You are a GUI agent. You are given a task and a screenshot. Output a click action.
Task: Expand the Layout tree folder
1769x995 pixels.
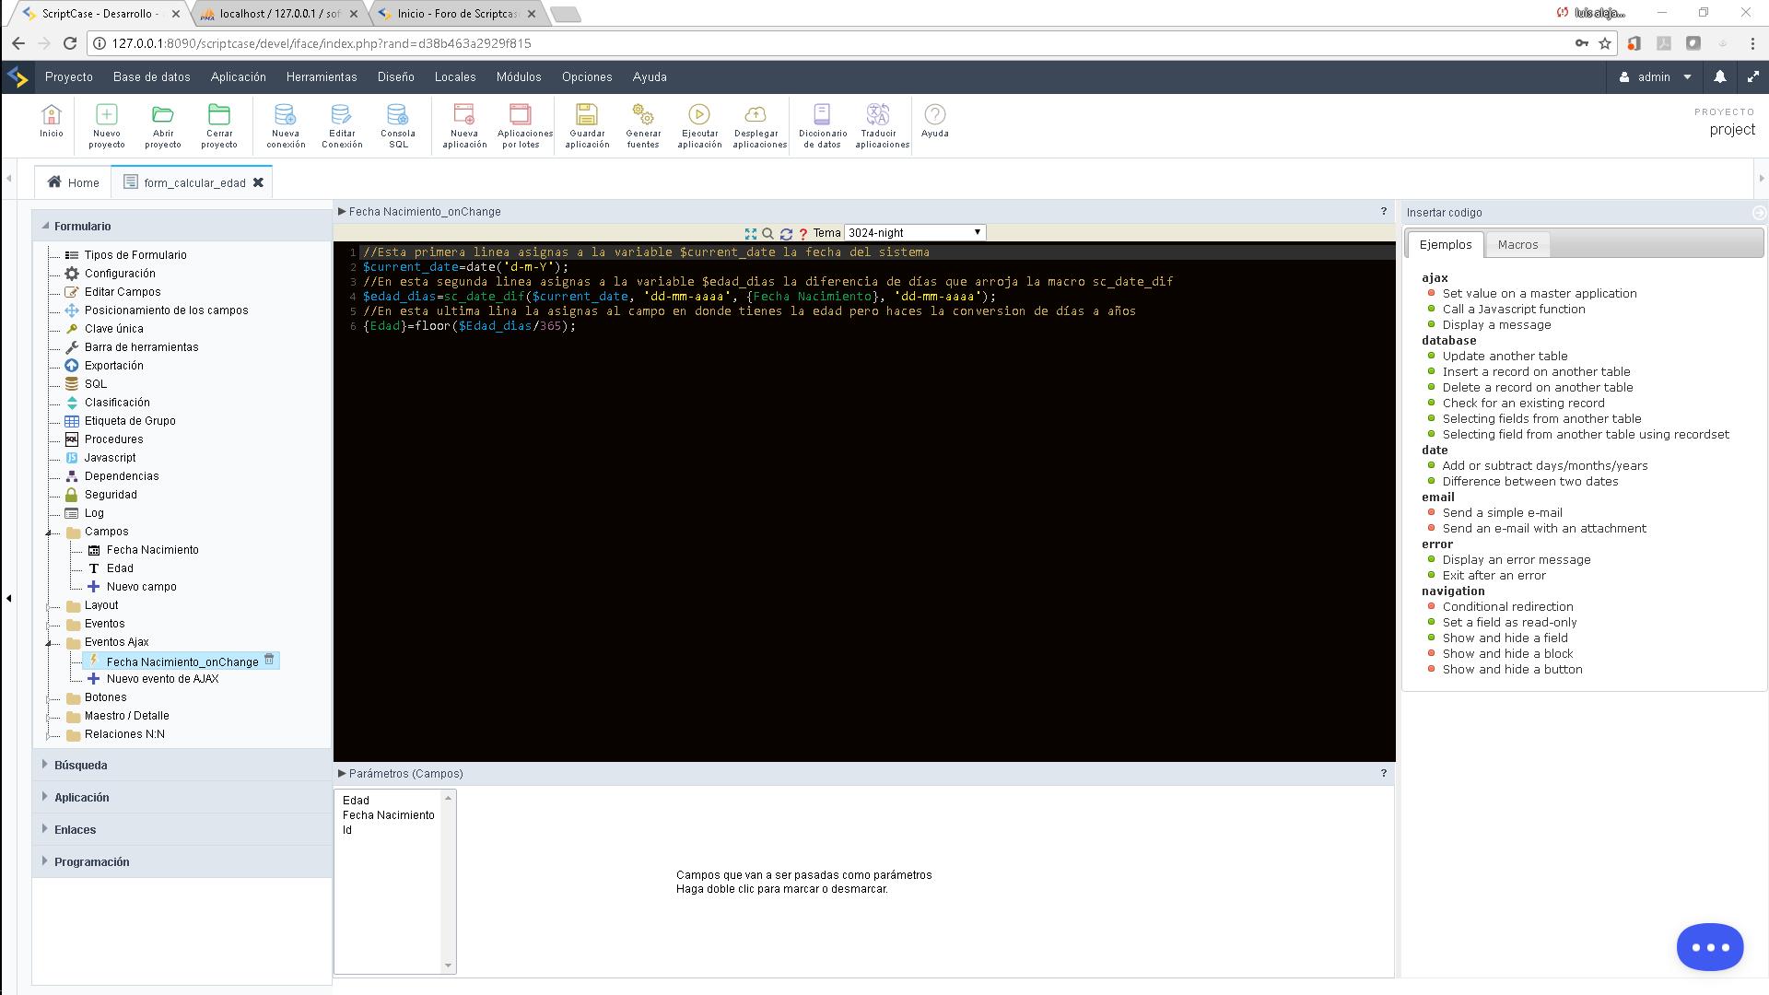(x=49, y=606)
